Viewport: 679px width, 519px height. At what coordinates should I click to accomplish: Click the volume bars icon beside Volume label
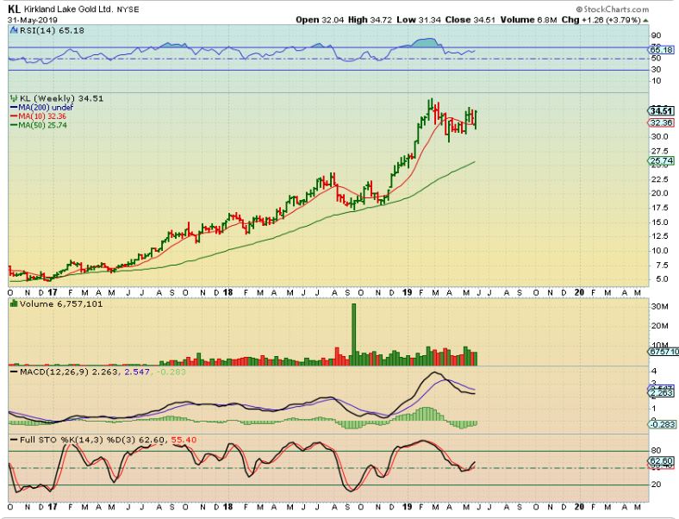[14, 303]
